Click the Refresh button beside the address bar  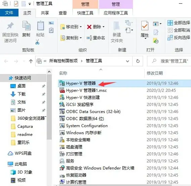[x=138, y=61]
